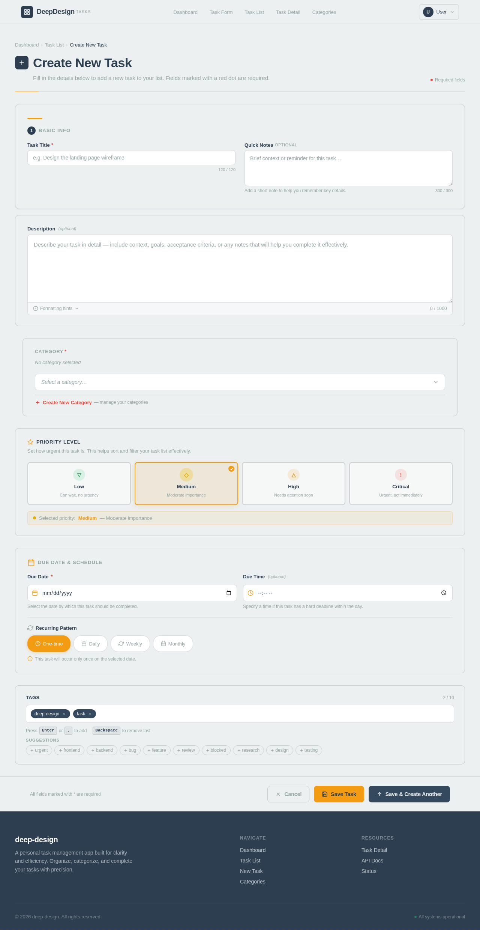The width and height of the screenshot is (480, 930).
Task: Select the Critical priority card
Action: (x=401, y=483)
